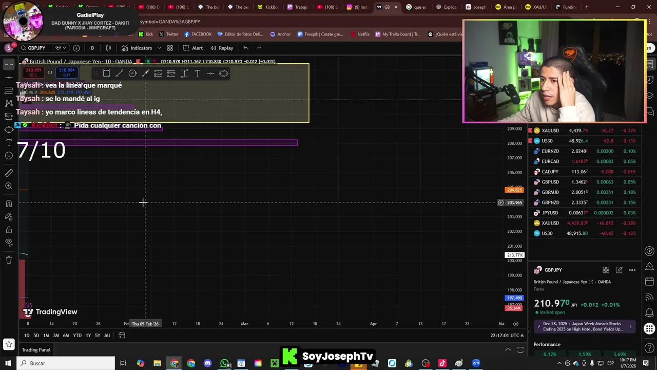Click the plus Compare or add symbol button
Screen dimensions: 657x370
(x=76, y=48)
